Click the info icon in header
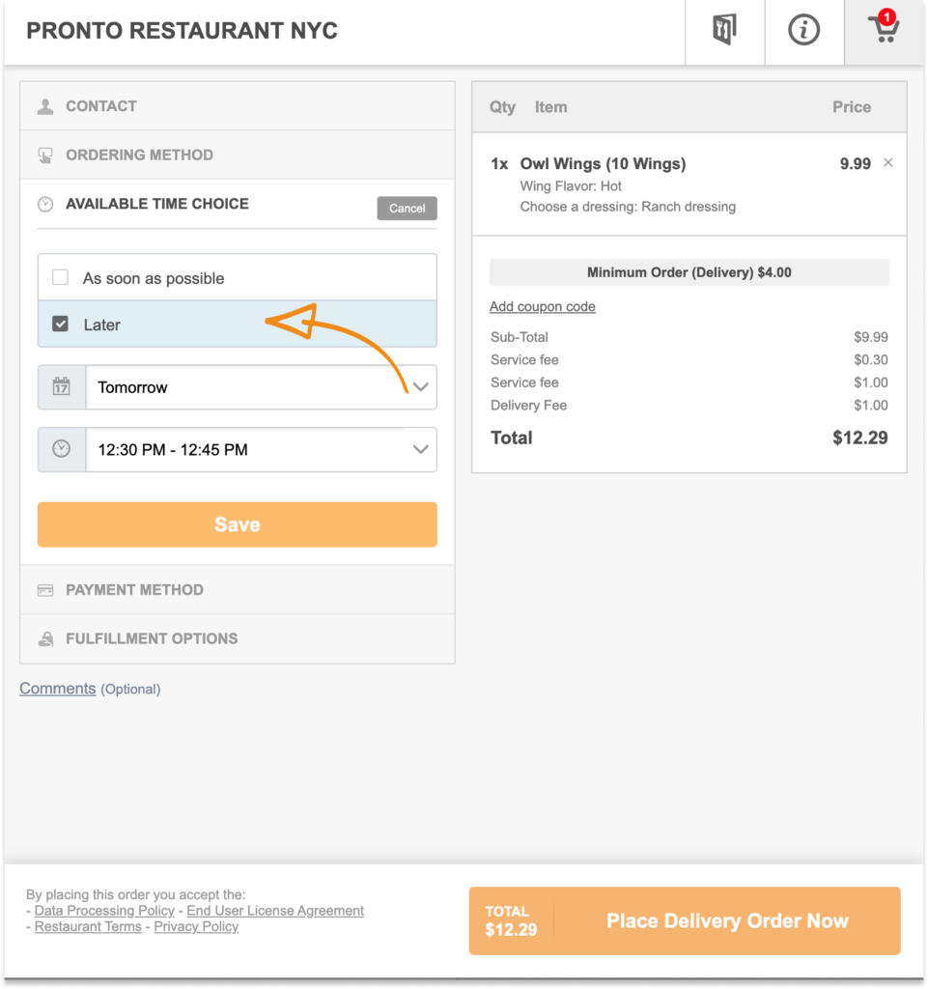928x989 pixels. [x=803, y=31]
